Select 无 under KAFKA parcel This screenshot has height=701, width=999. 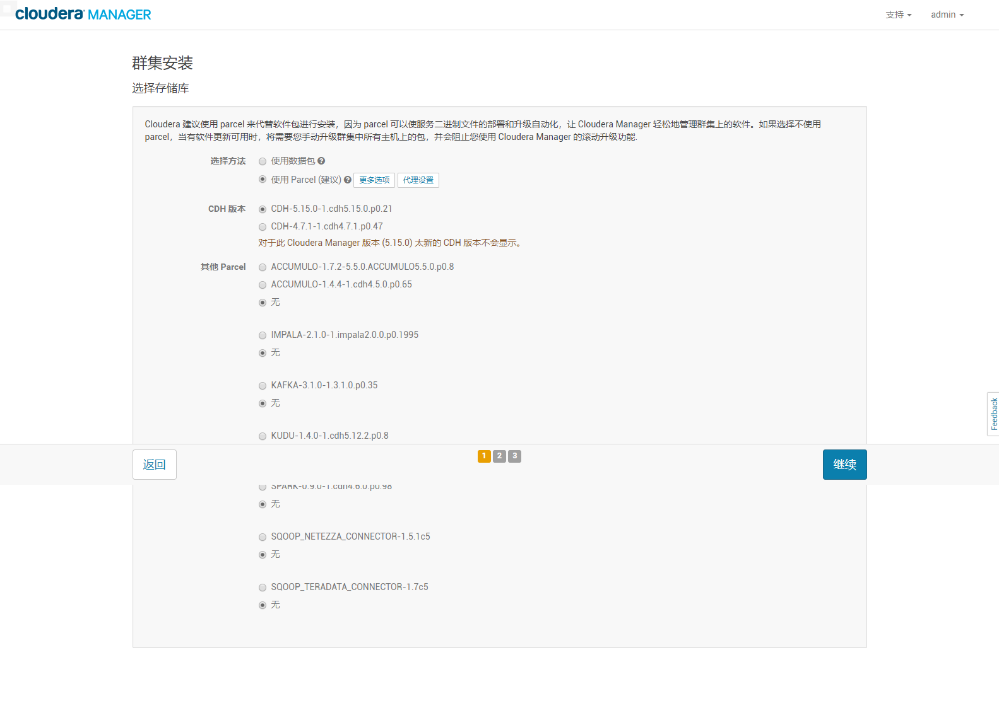[x=263, y=403]
